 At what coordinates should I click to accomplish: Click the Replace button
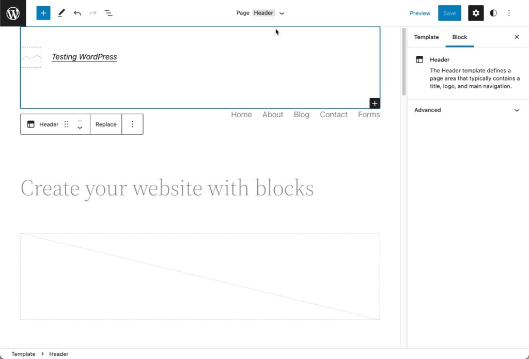105,124
